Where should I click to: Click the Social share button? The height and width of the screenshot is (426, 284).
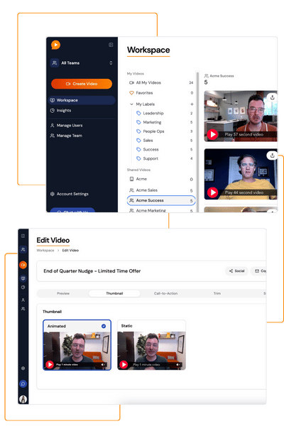point(236,271)
